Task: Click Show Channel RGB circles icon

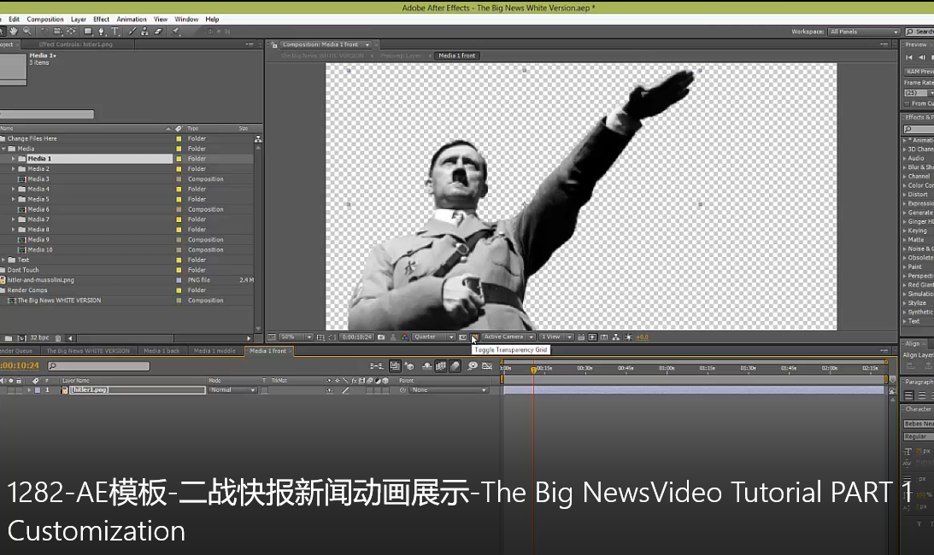Action: pyautogui.click(x=404, y=337)
